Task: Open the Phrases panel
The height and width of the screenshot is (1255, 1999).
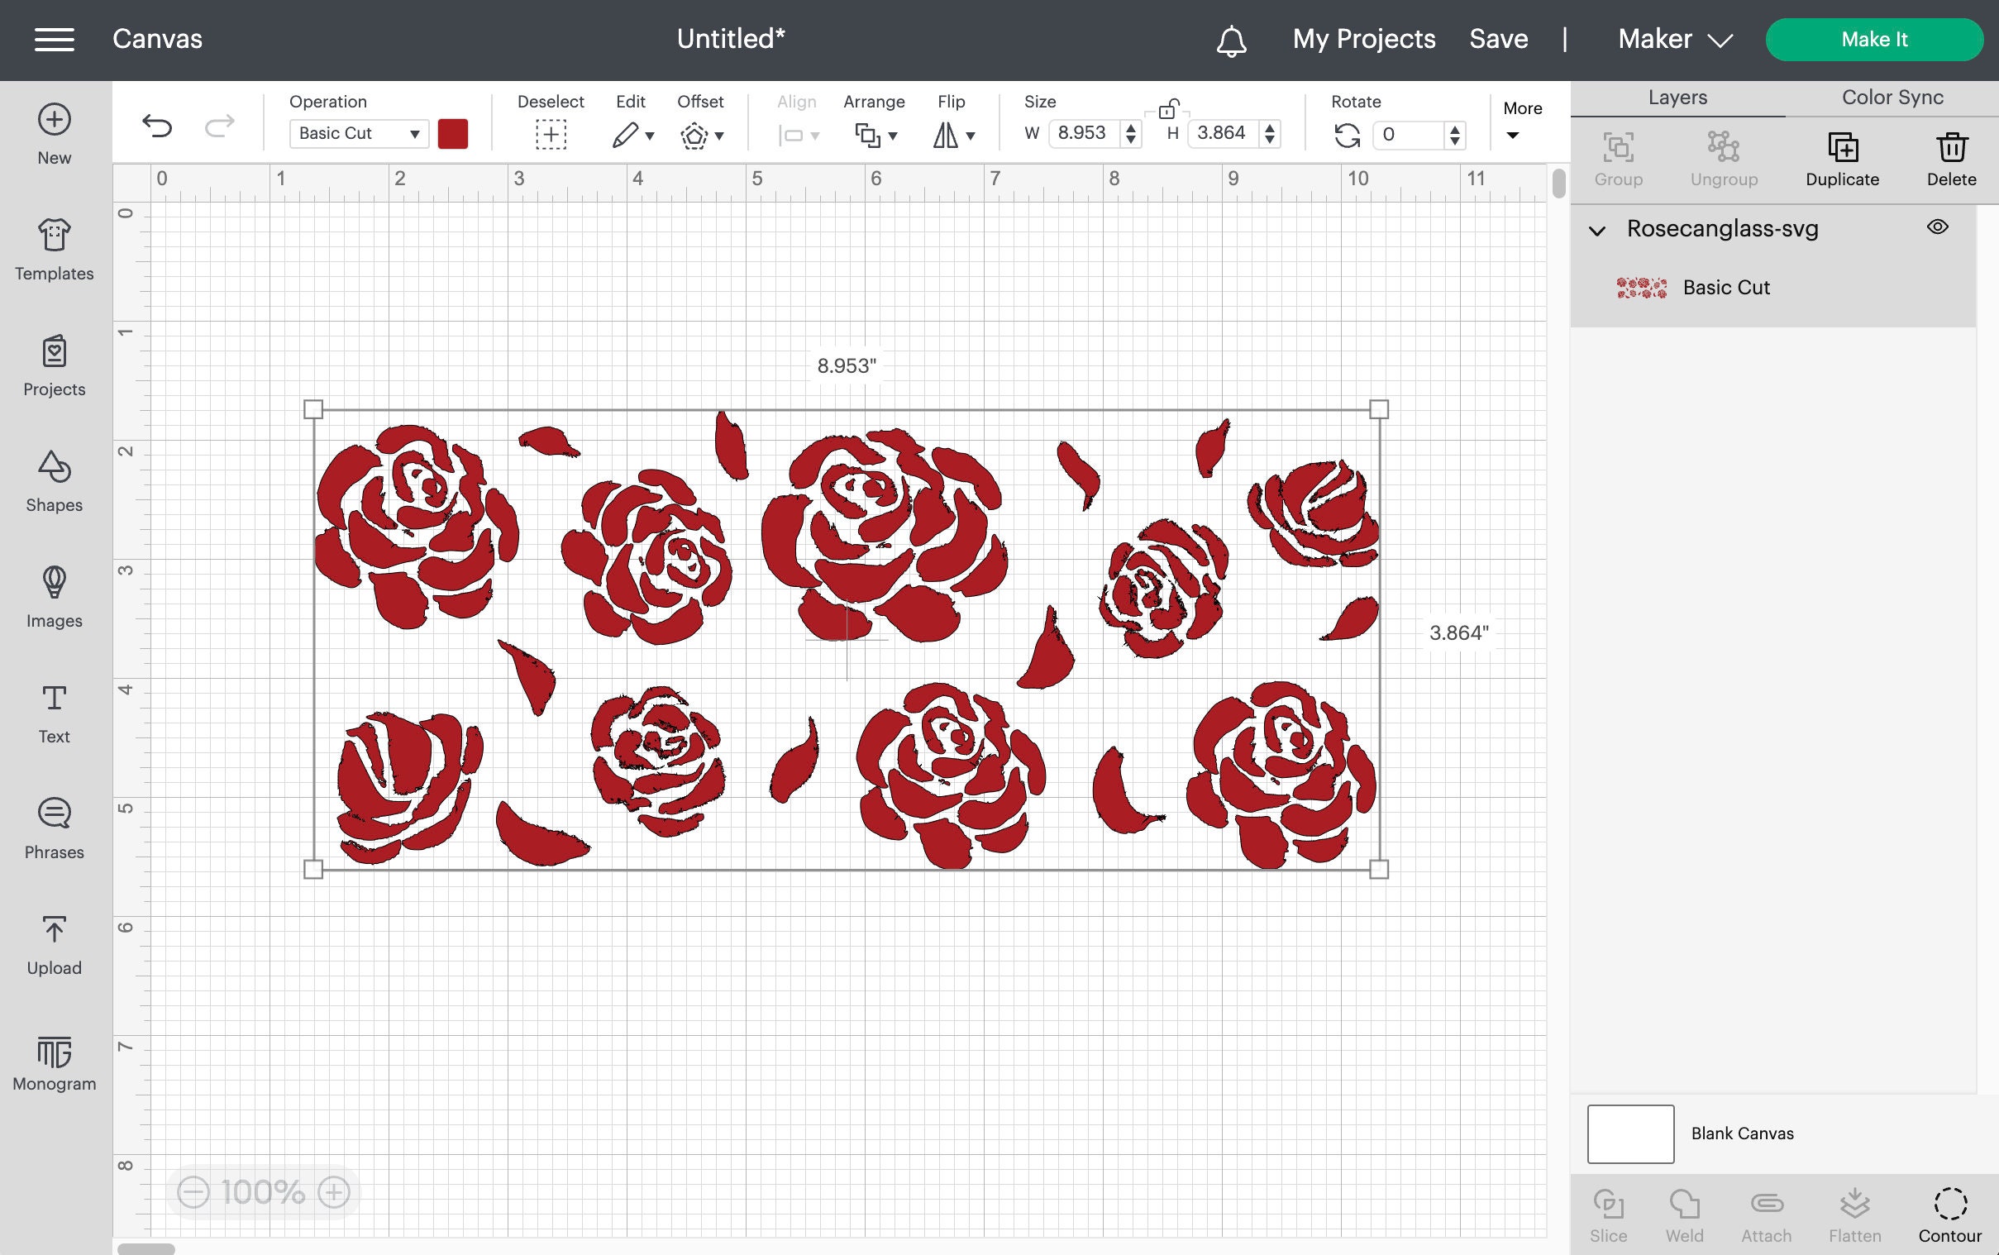Action: pos(54,829)
